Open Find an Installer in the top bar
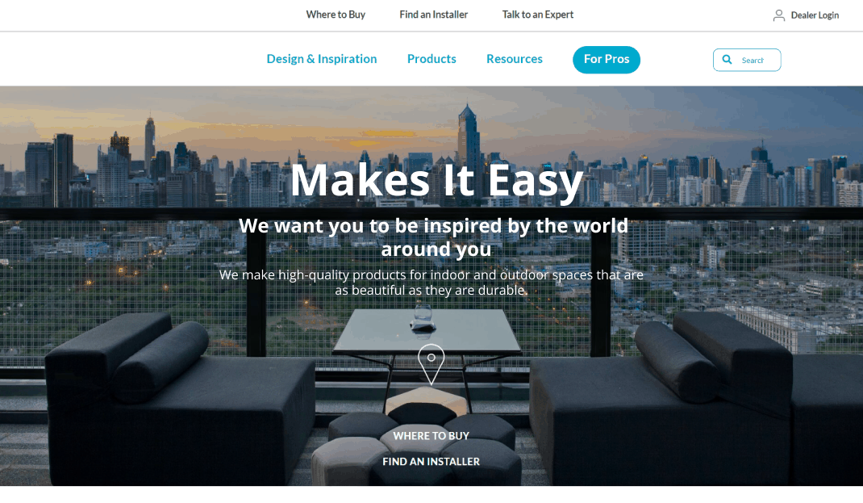The height and width of the screenshot is (503, 863). pos(434,15)
